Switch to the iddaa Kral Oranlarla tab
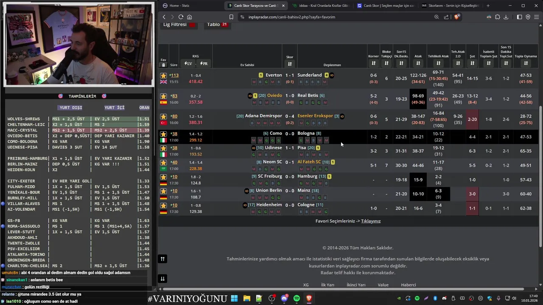 click(320, 6)
